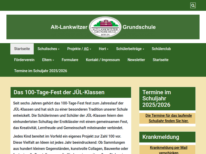Click the Krankmeldung sidebar heading
Image resolution: width=206 pixels, height=154 pixels.
click(161, 137)
